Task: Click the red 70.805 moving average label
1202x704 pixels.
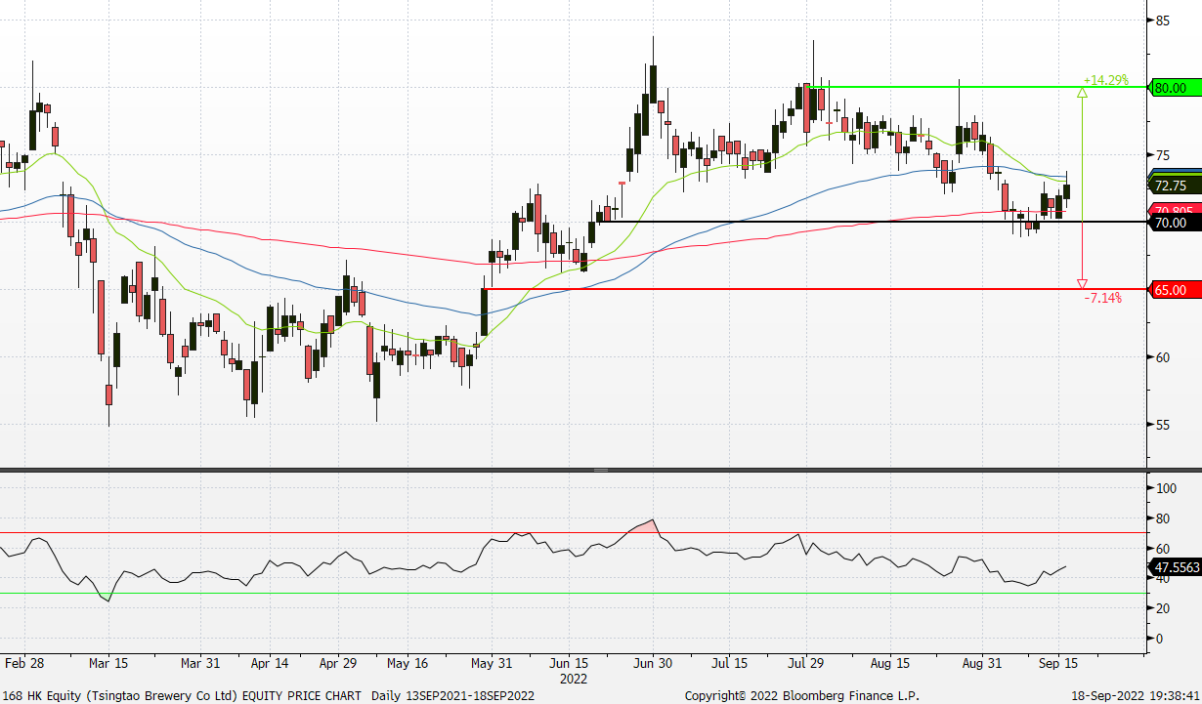Action: coord(1174,211)
